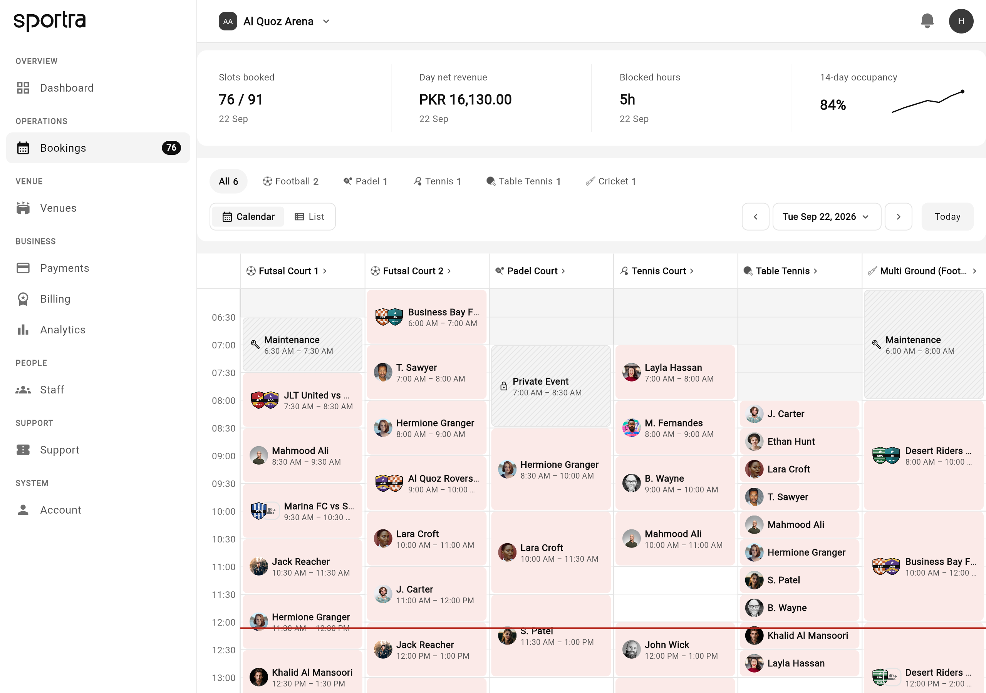Image resolution: width=986 pixels, height=693 pixels.
Task: Click Layla Hassan avatar in Tennis Court
Action: point(631,372)
